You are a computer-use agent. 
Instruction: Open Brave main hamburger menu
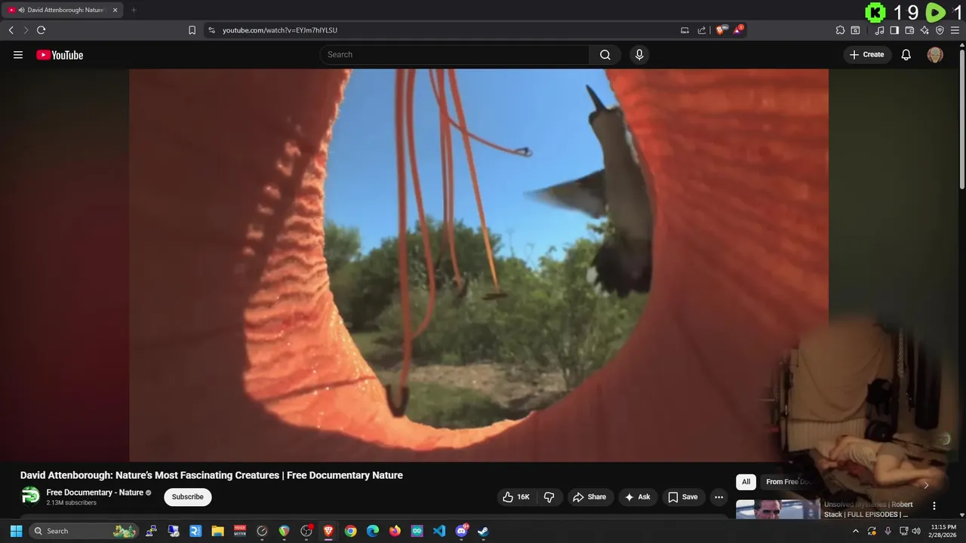pos(955,30)
